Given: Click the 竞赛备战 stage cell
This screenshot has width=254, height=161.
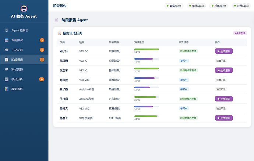Looking at the screenshot, I should pyautogui.click(x=114, y=108).
